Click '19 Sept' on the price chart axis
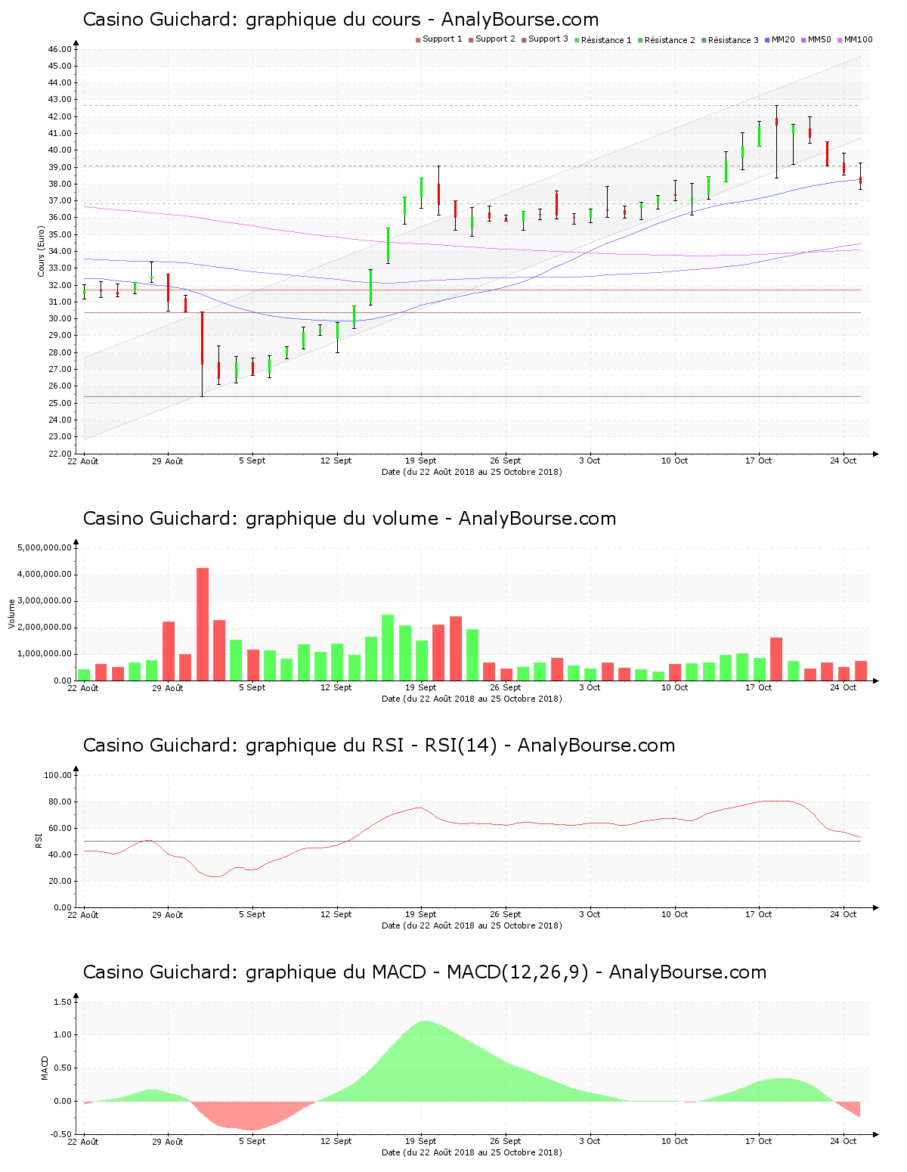907x1172 pixels. point(421,460)
